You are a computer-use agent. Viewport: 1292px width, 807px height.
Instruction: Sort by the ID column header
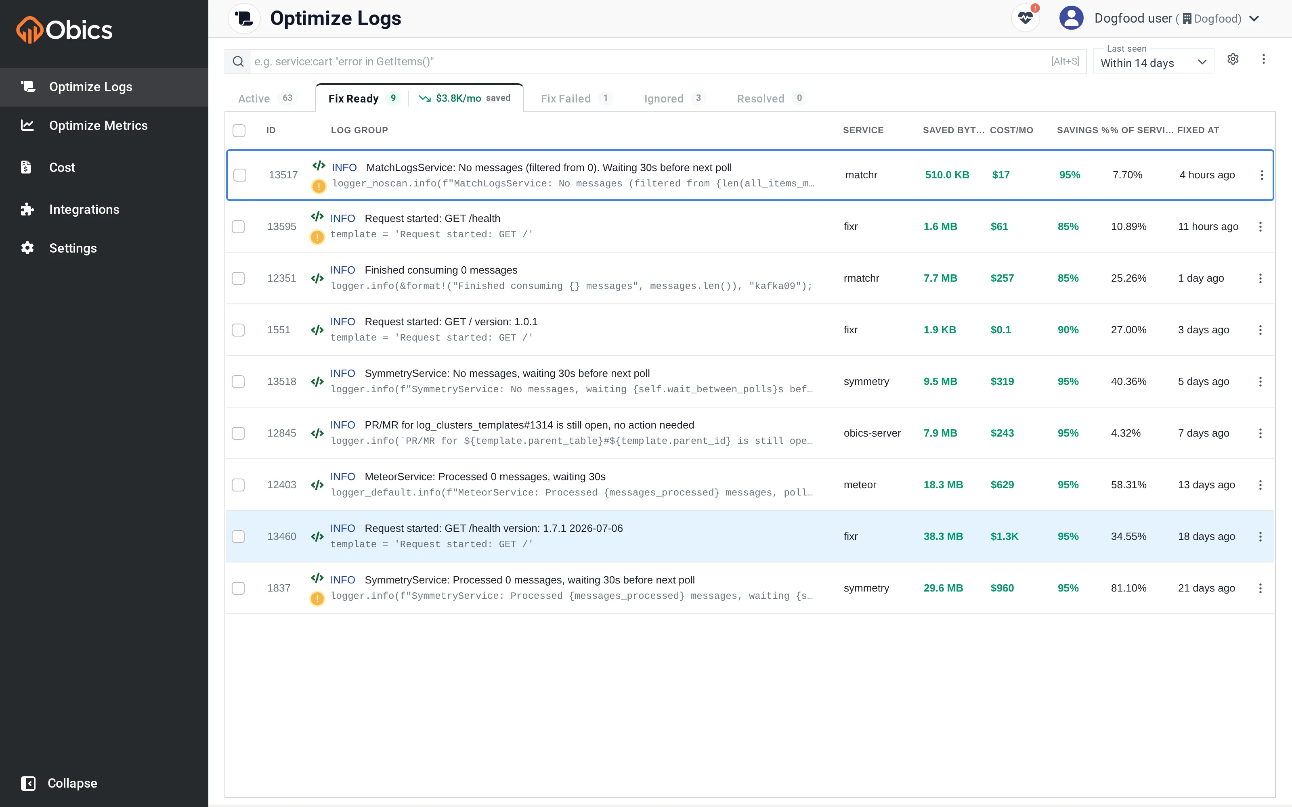point(271,130)
